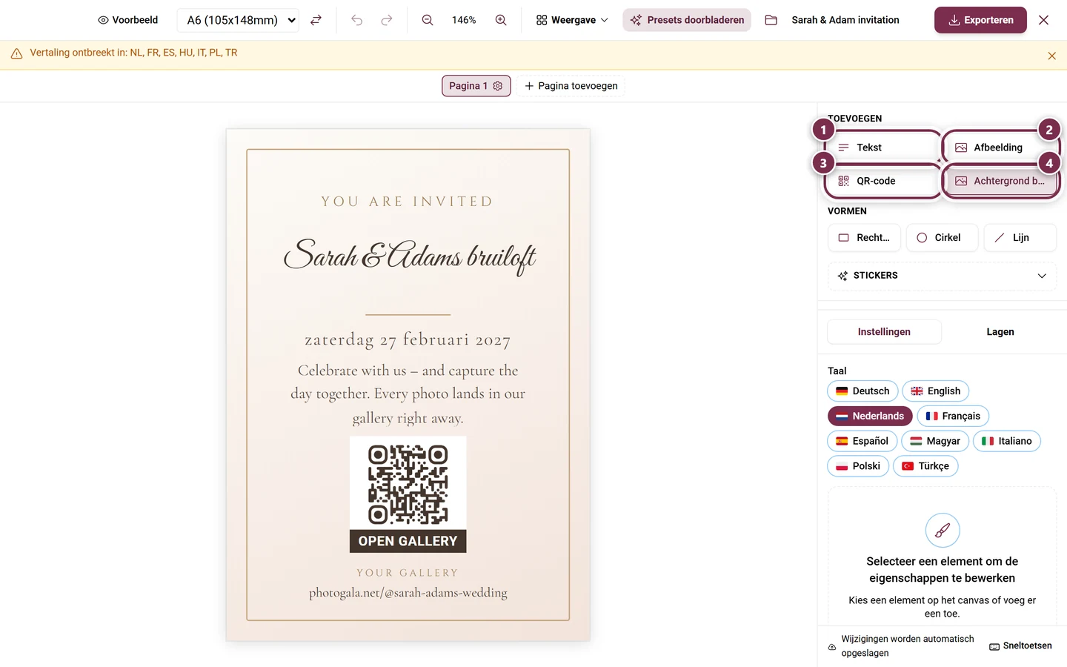Add an Afbeelding element
Screen dimensions: 1067x667
point(1001,147)
